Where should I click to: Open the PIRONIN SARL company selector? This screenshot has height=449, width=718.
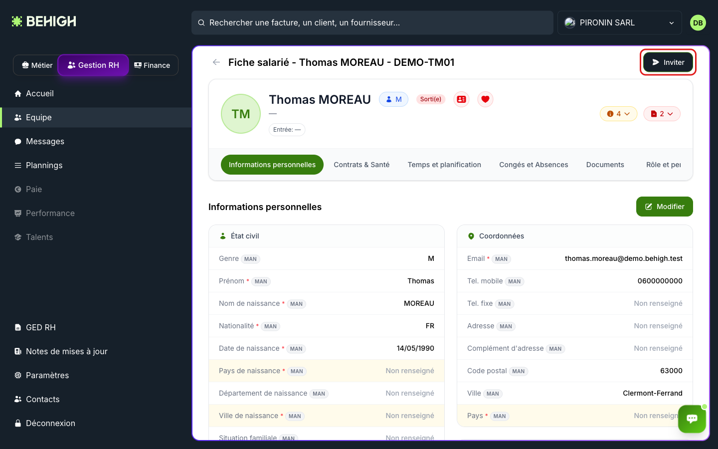pyautogui.click(x=619, y=22)
